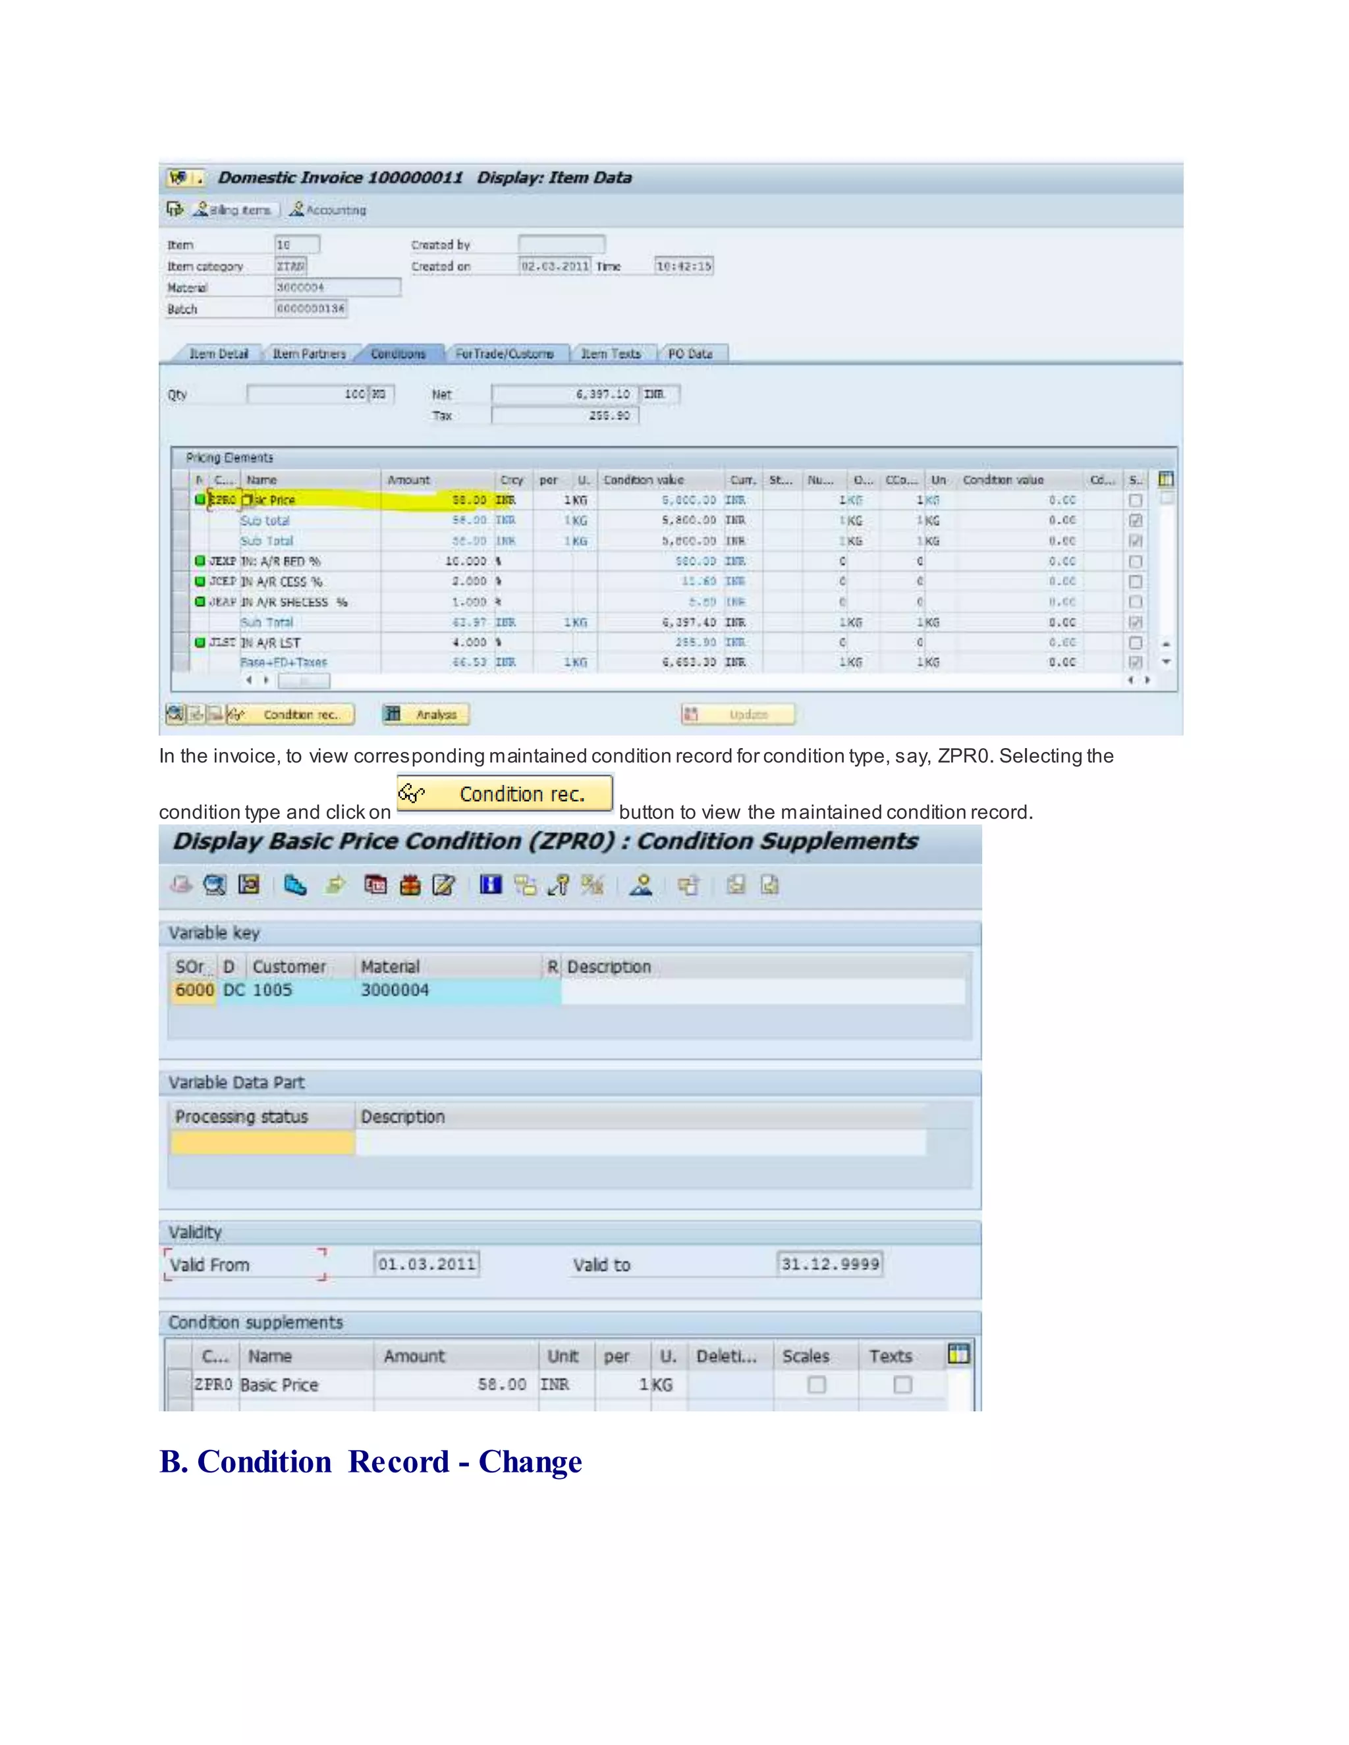Viewport: 1349px width, 1745px height.
Task: Click the orange gift box icon
Action: pyautogui.click(x=410, y=884)
